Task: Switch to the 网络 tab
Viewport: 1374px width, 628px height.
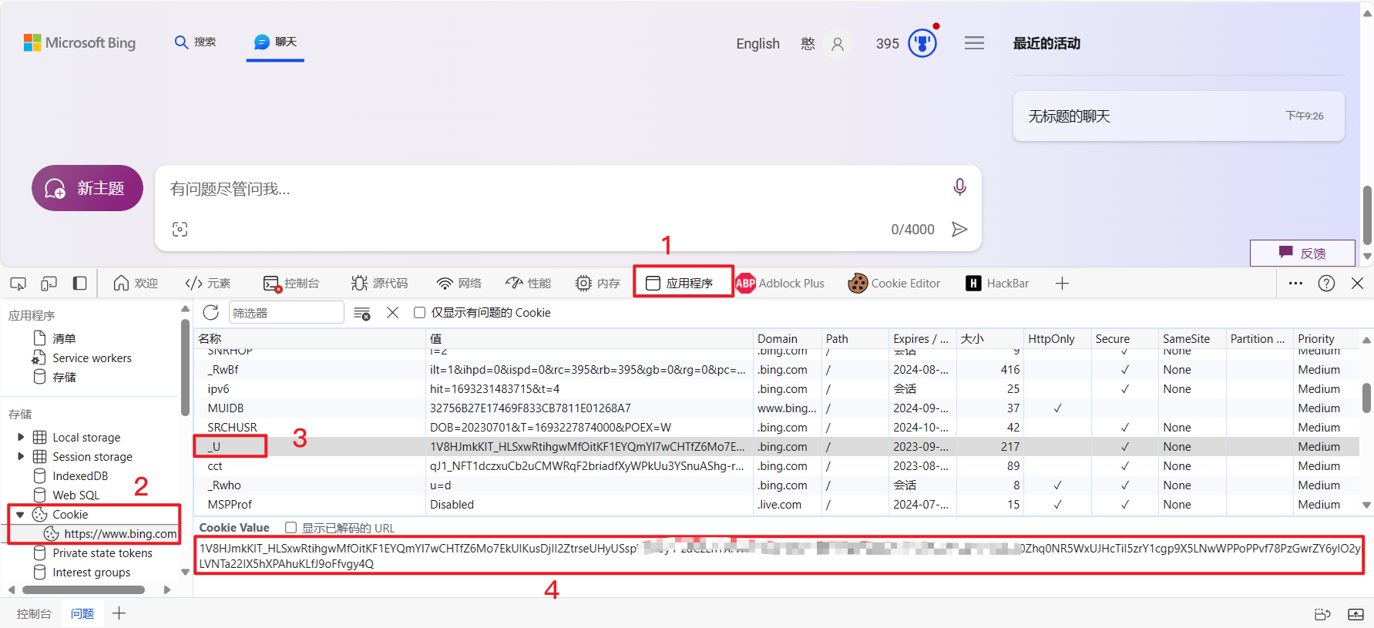Action: point(459,284)
